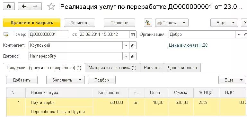Switch to the Расчеты tab

(152, 67)
